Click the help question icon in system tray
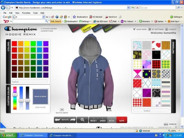This screenshot has height=138, width=184. click(x=156, y=135)
